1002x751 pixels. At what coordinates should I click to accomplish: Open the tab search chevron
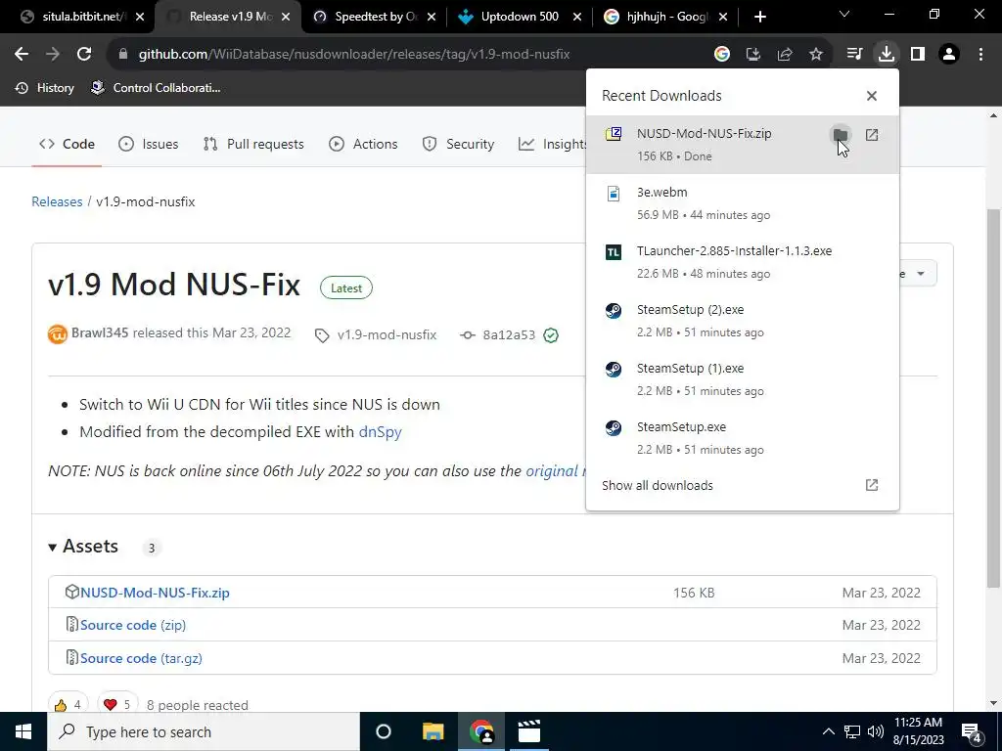pyautogui.click(x=844, y=14)
